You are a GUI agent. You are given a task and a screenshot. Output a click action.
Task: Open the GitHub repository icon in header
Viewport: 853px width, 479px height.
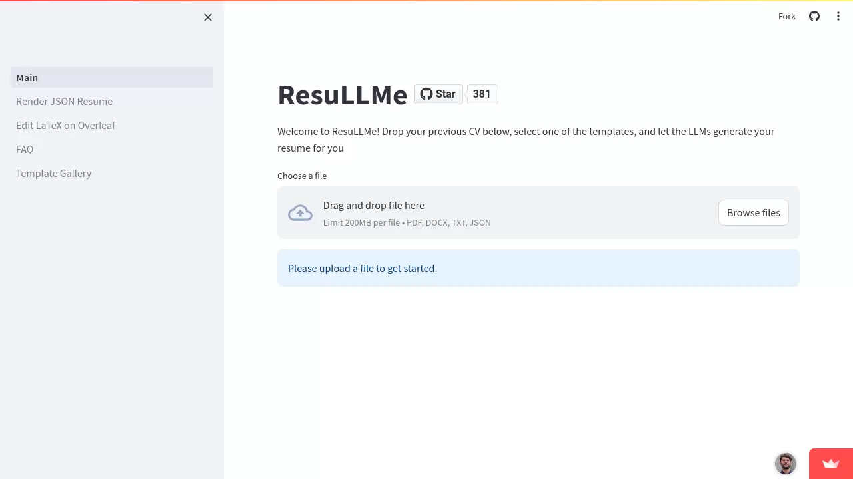pos(814,16)
